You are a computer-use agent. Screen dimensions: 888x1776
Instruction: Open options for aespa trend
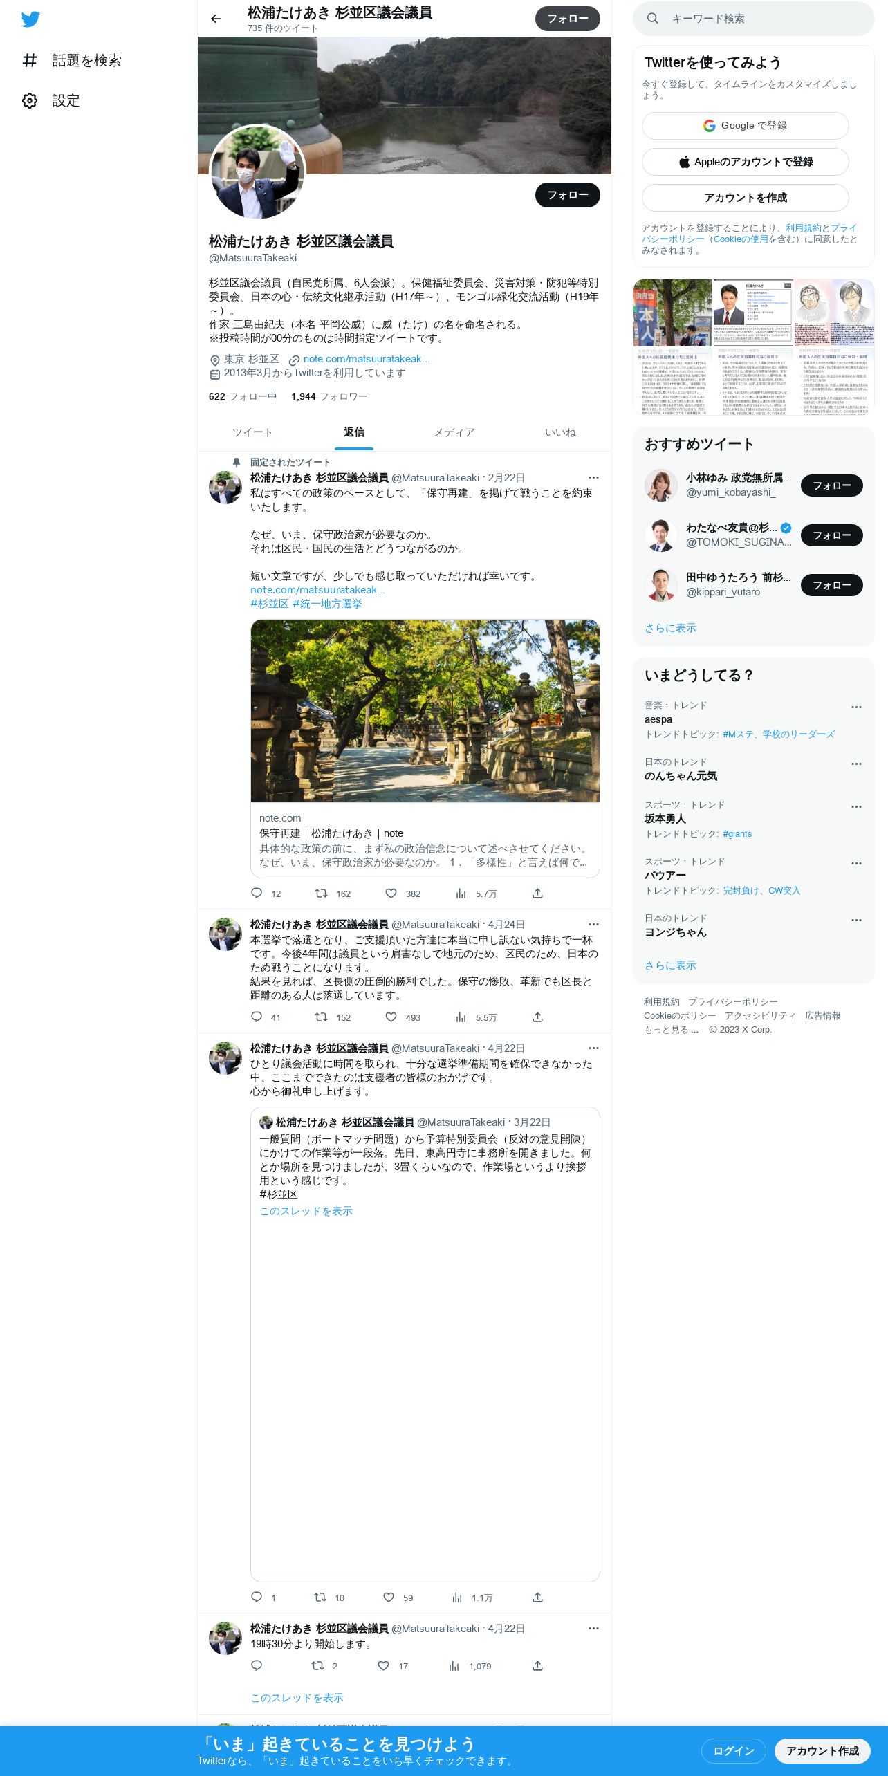point(856,707)
